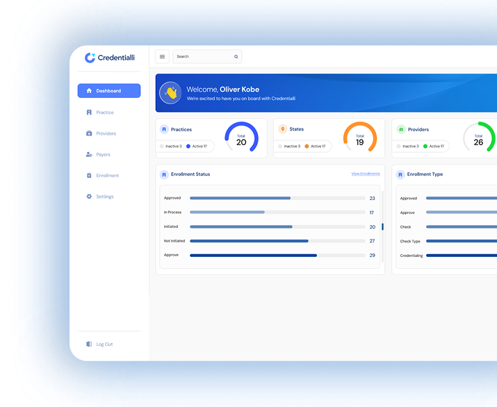Click the Credentialli logo icon
Viewport: 497px width, 407px height.
(x=89, y=58)
